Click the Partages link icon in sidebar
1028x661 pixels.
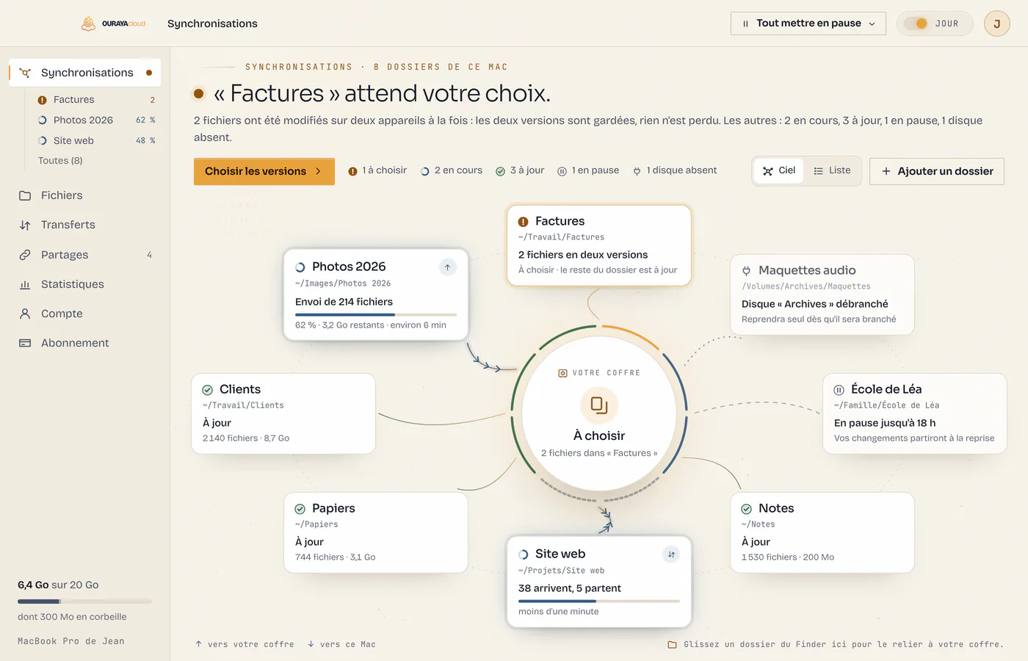click(25, 255)
